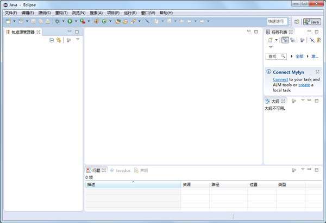Maximize the editor area
This screenshot has width=326, height=223.
(256, 32)
